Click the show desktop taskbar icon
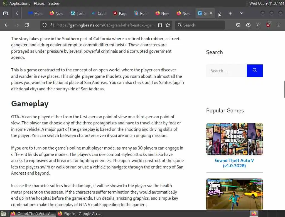 3,214
